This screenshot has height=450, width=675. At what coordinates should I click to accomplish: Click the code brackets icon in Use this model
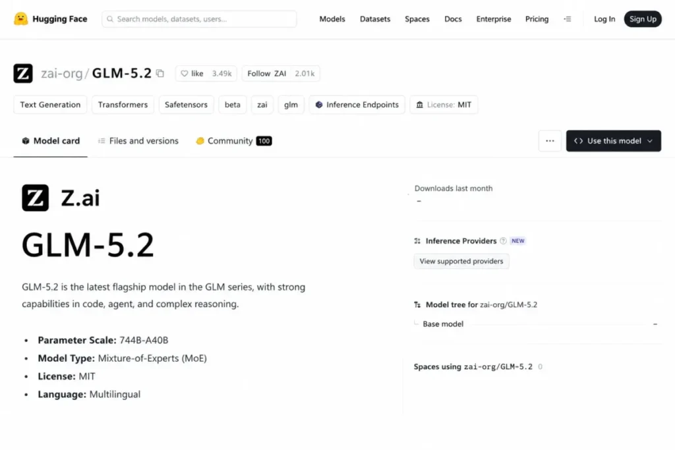coord(578,141)
